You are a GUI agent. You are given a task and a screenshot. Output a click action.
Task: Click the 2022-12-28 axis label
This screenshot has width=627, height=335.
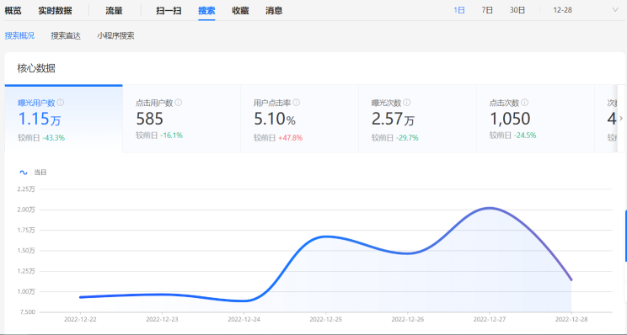tap(571, 319)
